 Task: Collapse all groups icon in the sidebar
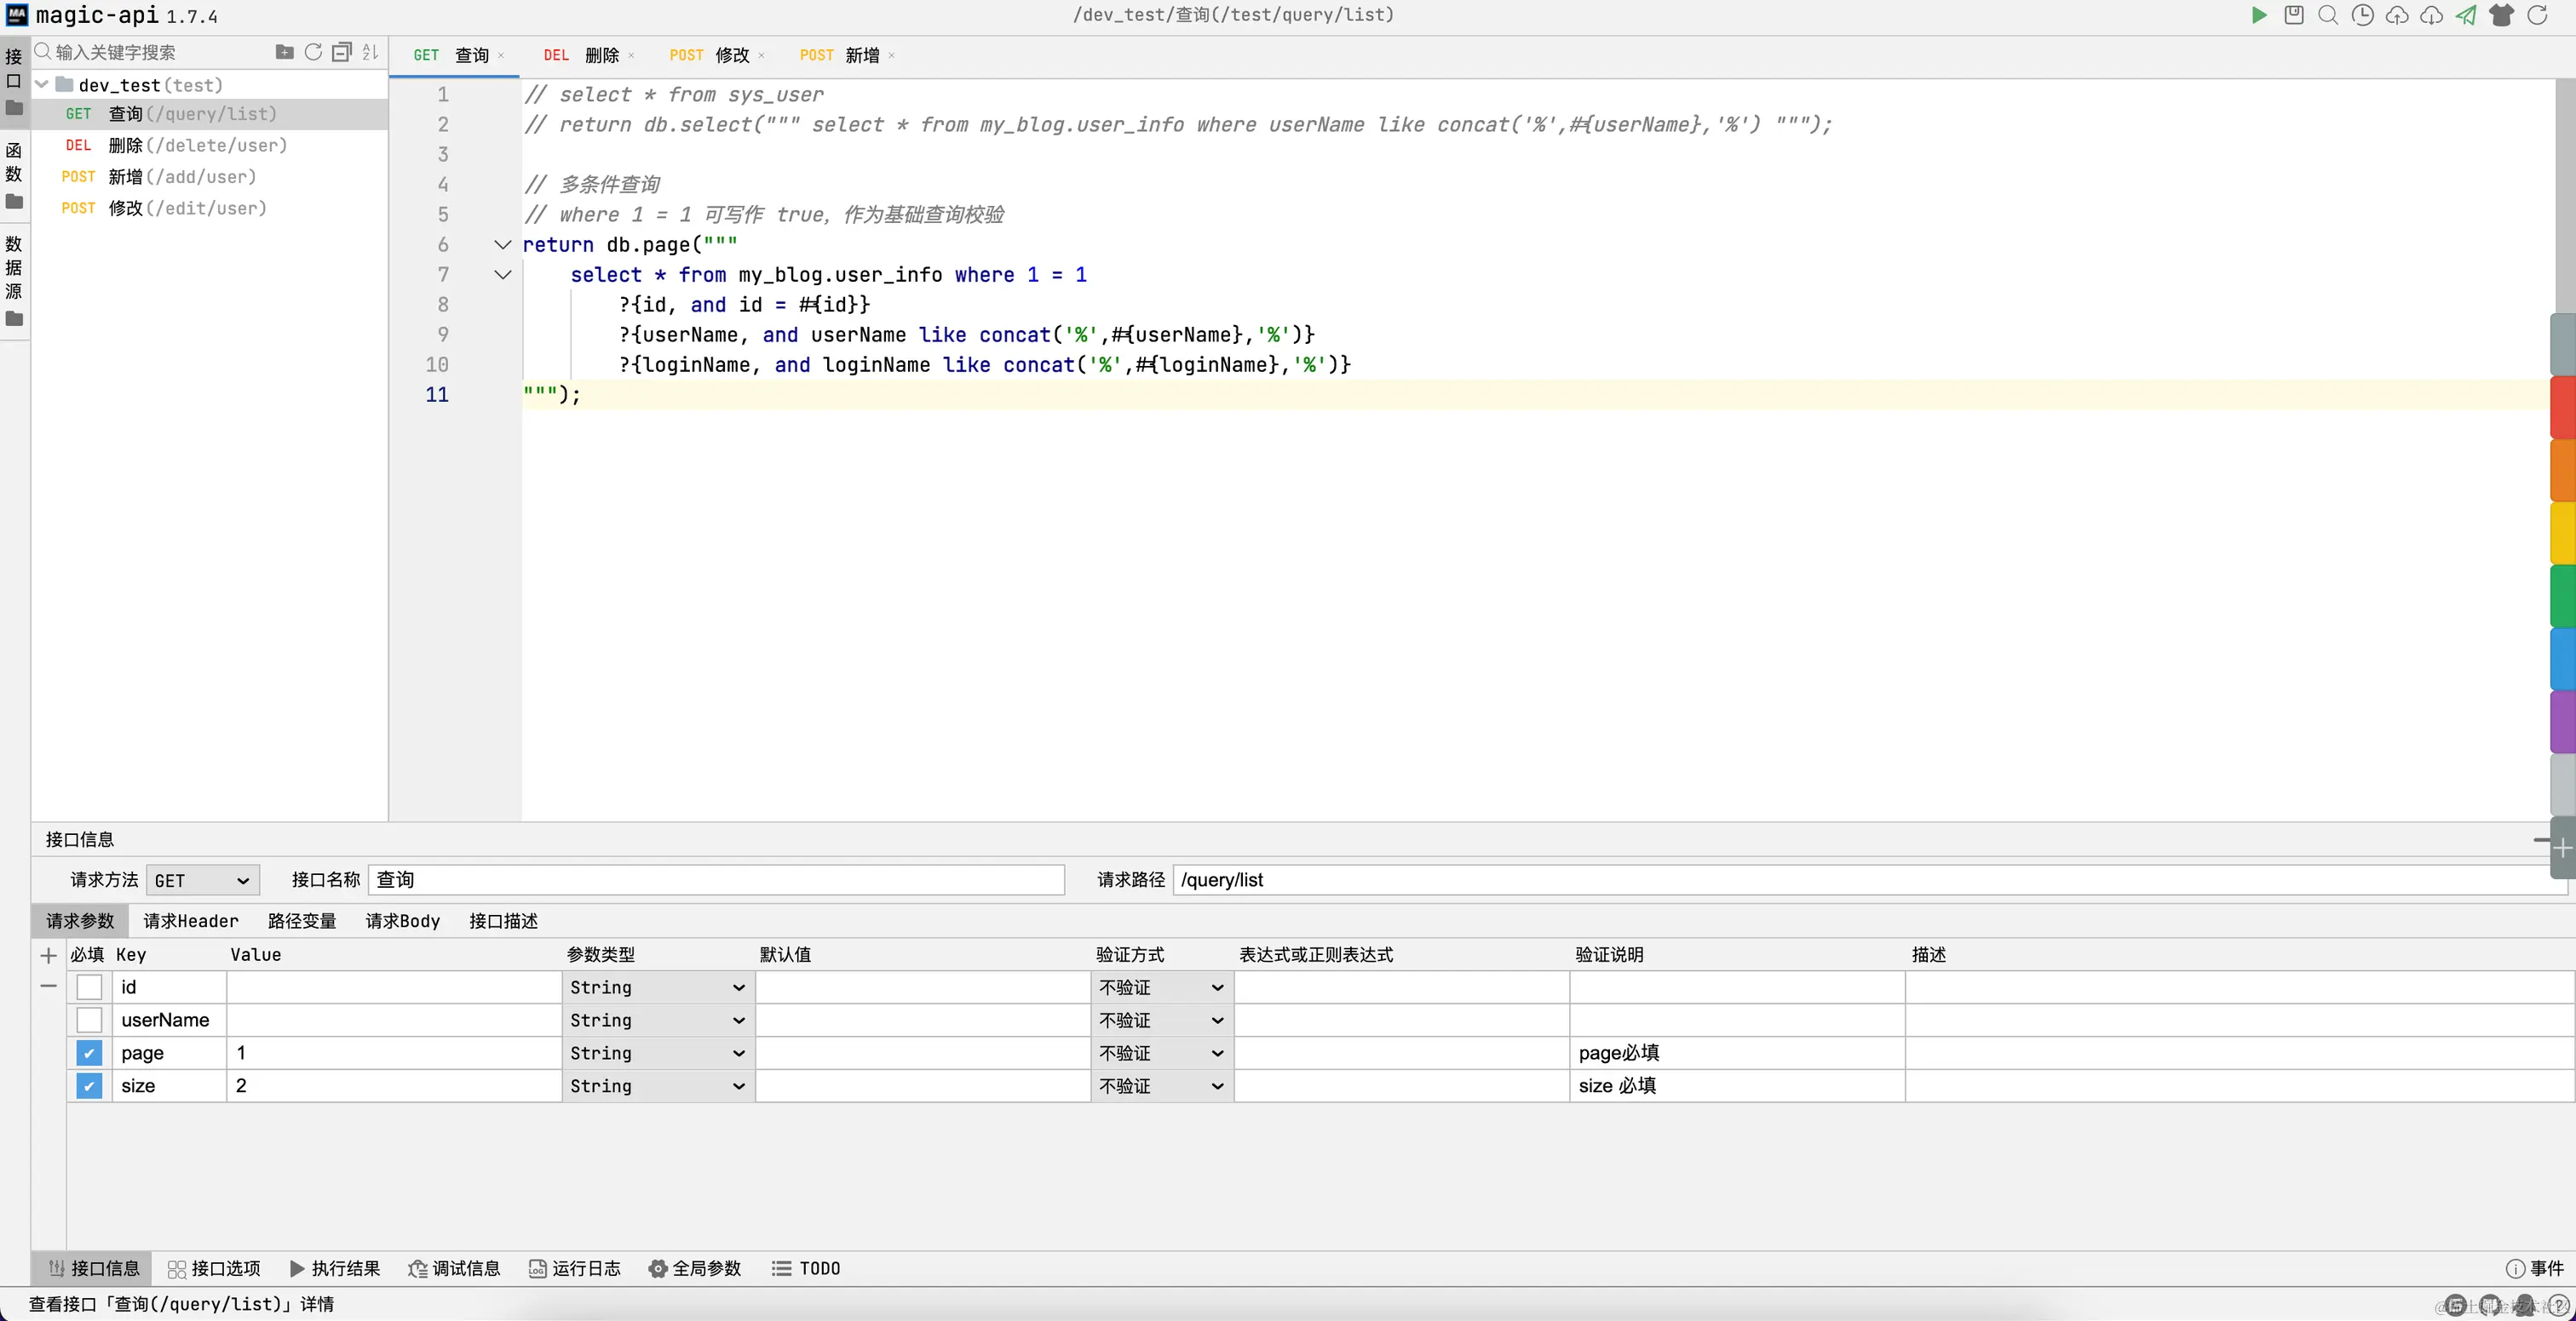click(x=342, y=52)
